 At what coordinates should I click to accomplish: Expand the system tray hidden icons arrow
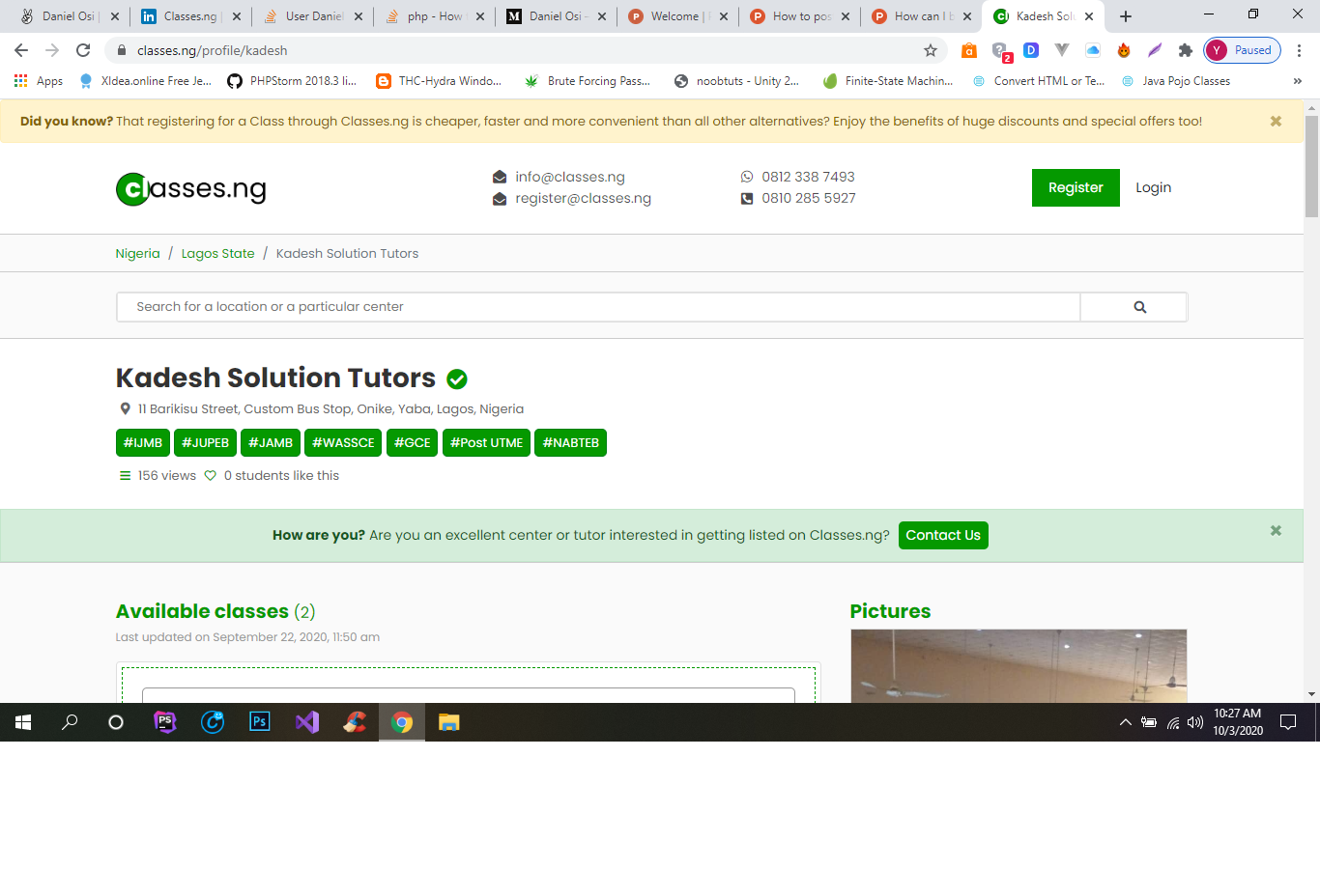pos(1124,721)
